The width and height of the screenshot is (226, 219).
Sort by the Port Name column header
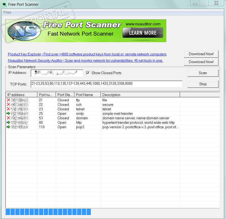tap(87, 95)
